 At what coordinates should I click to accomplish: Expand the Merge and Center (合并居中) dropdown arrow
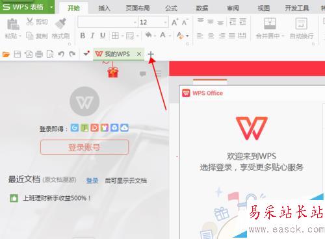[x=283, y=36]
